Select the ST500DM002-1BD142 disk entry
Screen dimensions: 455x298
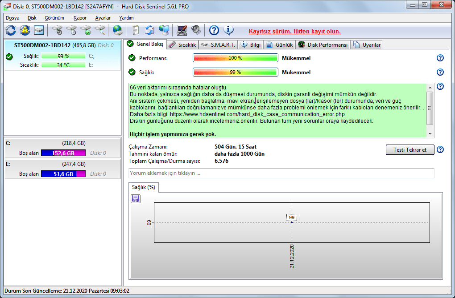(x=62, y=55)
